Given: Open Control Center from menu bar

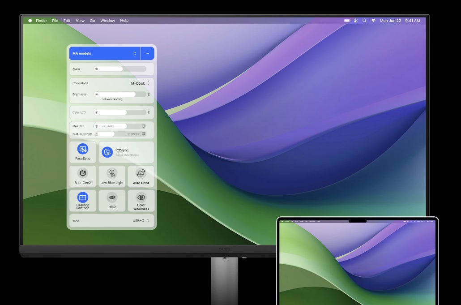Looking at the screenshot, I should click(x=356, y=21).
